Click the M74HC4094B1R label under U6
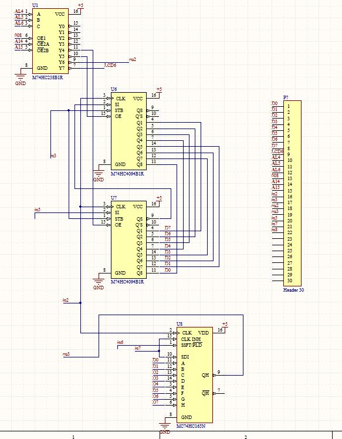342x439 pixels. [x=127, y=174]
